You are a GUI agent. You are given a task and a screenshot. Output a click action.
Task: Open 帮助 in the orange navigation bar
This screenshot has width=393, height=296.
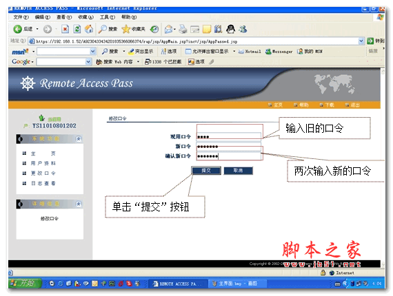301,105
